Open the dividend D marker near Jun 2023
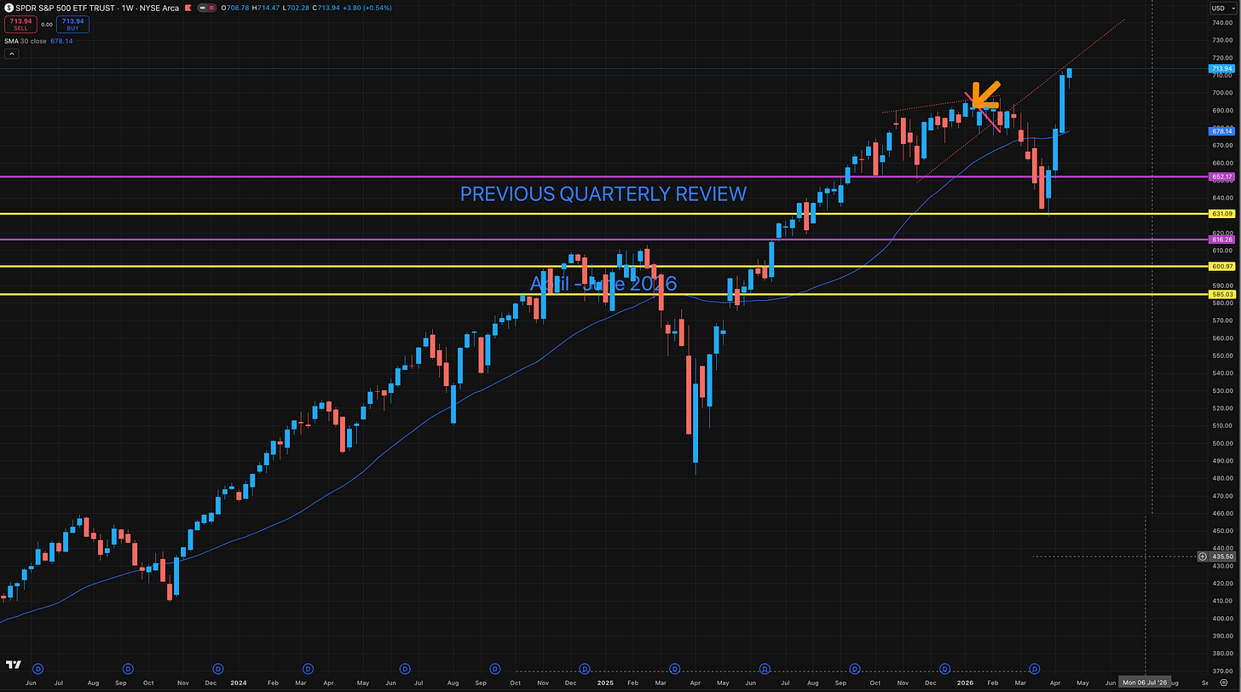The image size is (1241, 692). point(38,669)
